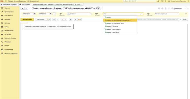
Task: Click the save report to file icon
Action: coord(75,19)
